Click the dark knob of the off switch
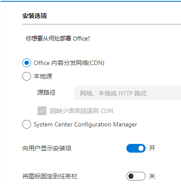This screenshot has height=184, width=181. click(131, 176)
